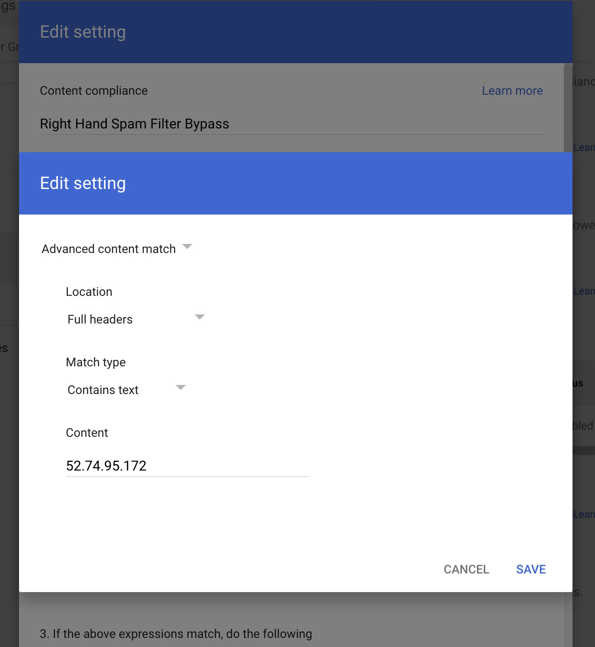Click the Advanced content match dropdown arrow
595x647 pixels.
[x=187, y=247]
